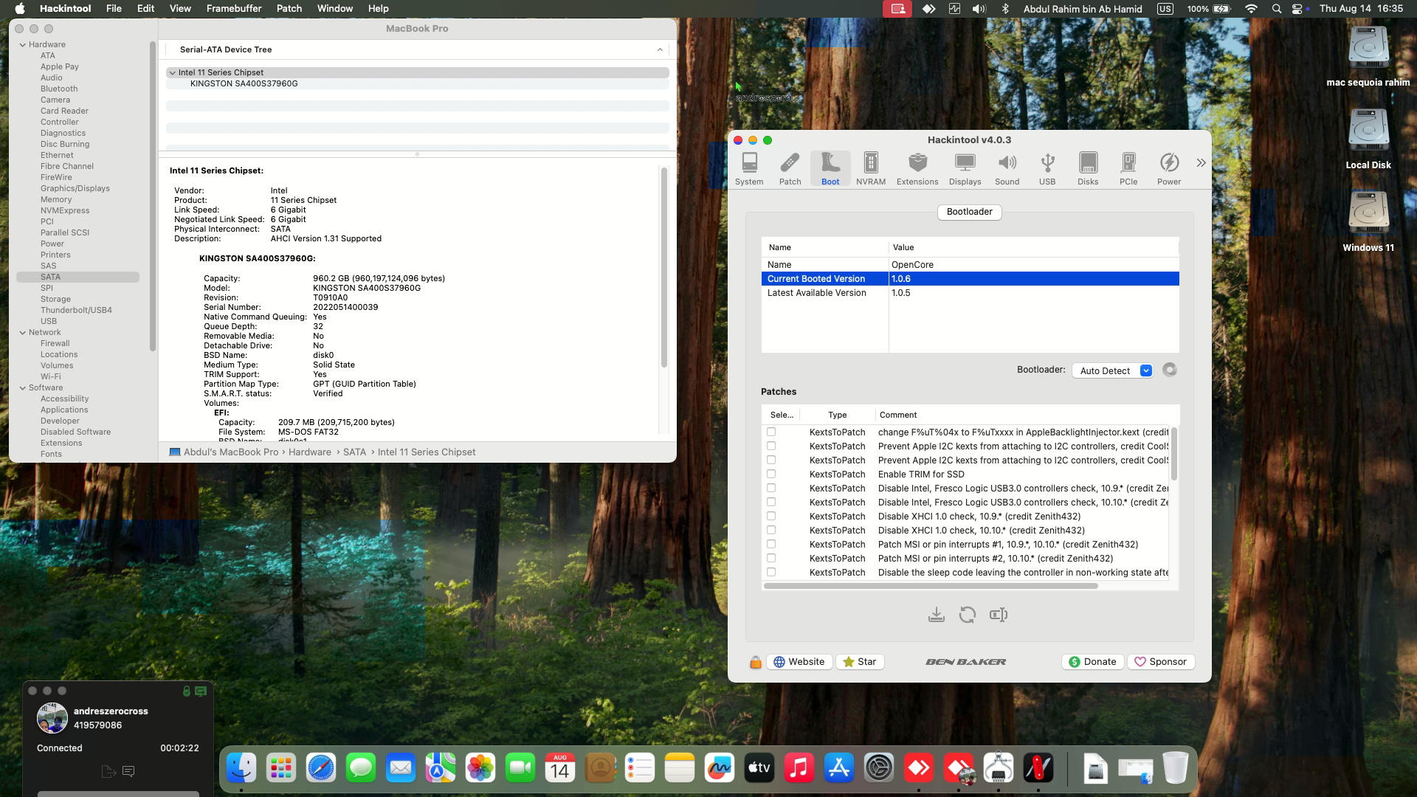Check Disable XHCI 1.0 check 10.9 patch
Screen dimensions: 1417x797
pyautogui.click(x=771, y=516)
